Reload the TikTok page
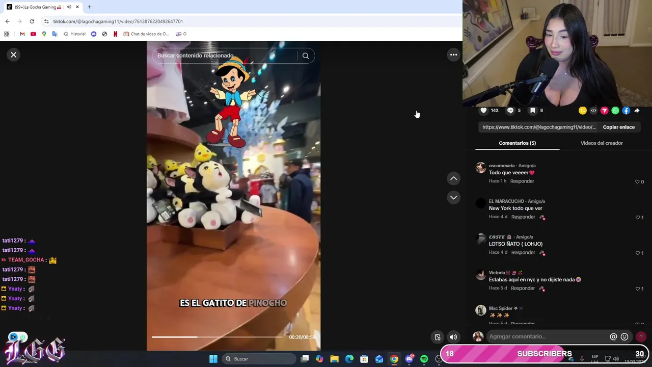Viewport: 652px width, 367px height. 32,21
